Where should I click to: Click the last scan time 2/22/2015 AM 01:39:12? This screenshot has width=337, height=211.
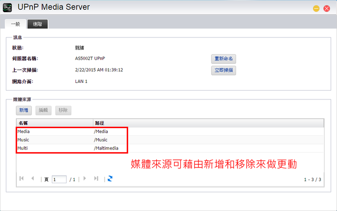(x=99, y=70)
